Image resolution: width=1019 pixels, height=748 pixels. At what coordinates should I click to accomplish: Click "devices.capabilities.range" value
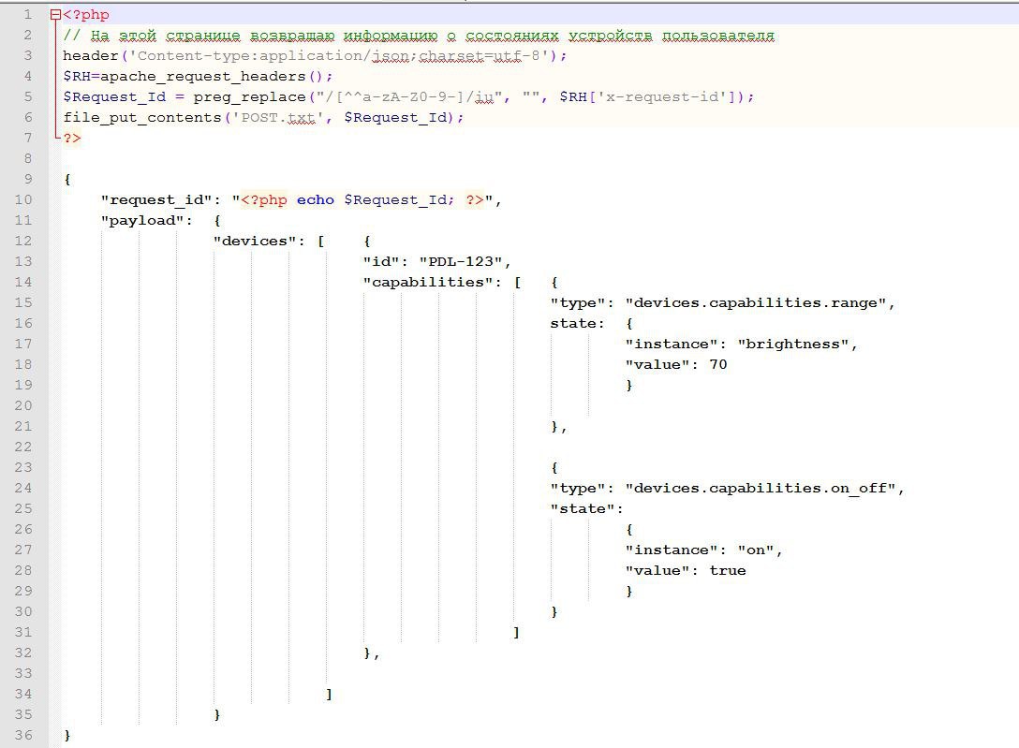click(x=755, y=302)
